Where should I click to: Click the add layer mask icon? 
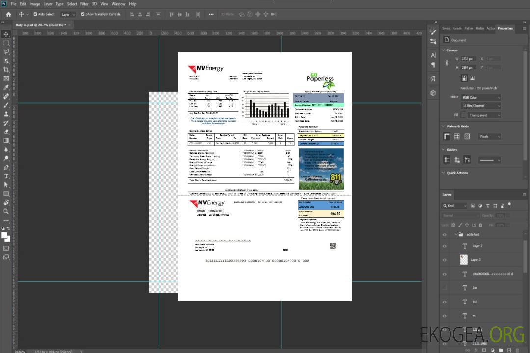click(484, 350)
